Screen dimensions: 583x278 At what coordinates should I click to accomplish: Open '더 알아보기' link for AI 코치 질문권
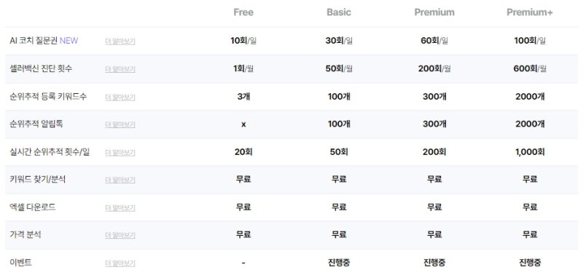tap(120, 41)
